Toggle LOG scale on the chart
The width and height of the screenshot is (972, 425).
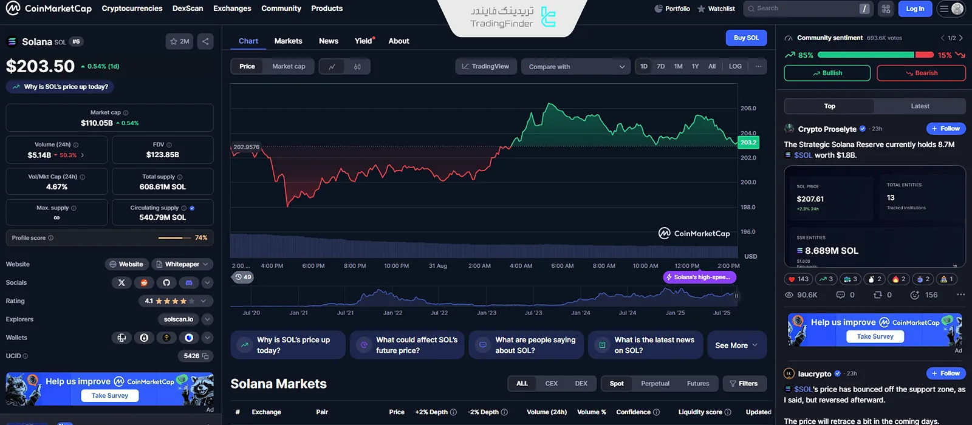click(x=735, y=66)
